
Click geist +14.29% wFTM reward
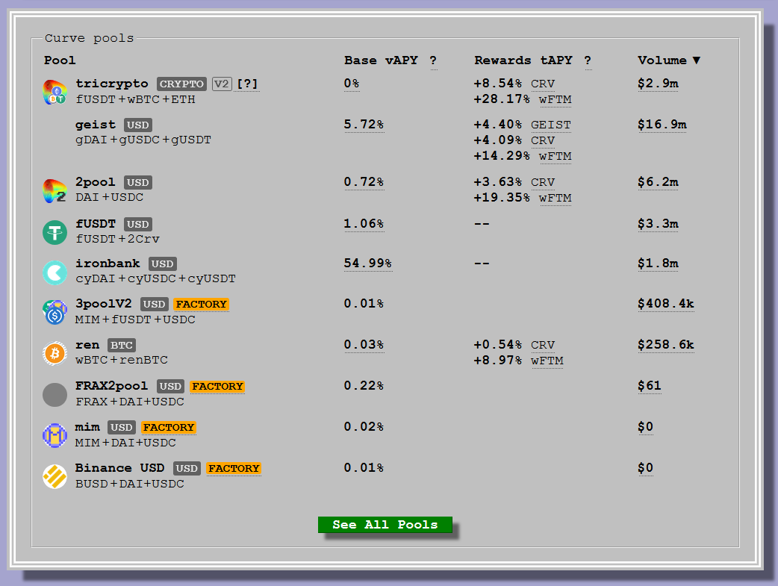coord(523,156)
